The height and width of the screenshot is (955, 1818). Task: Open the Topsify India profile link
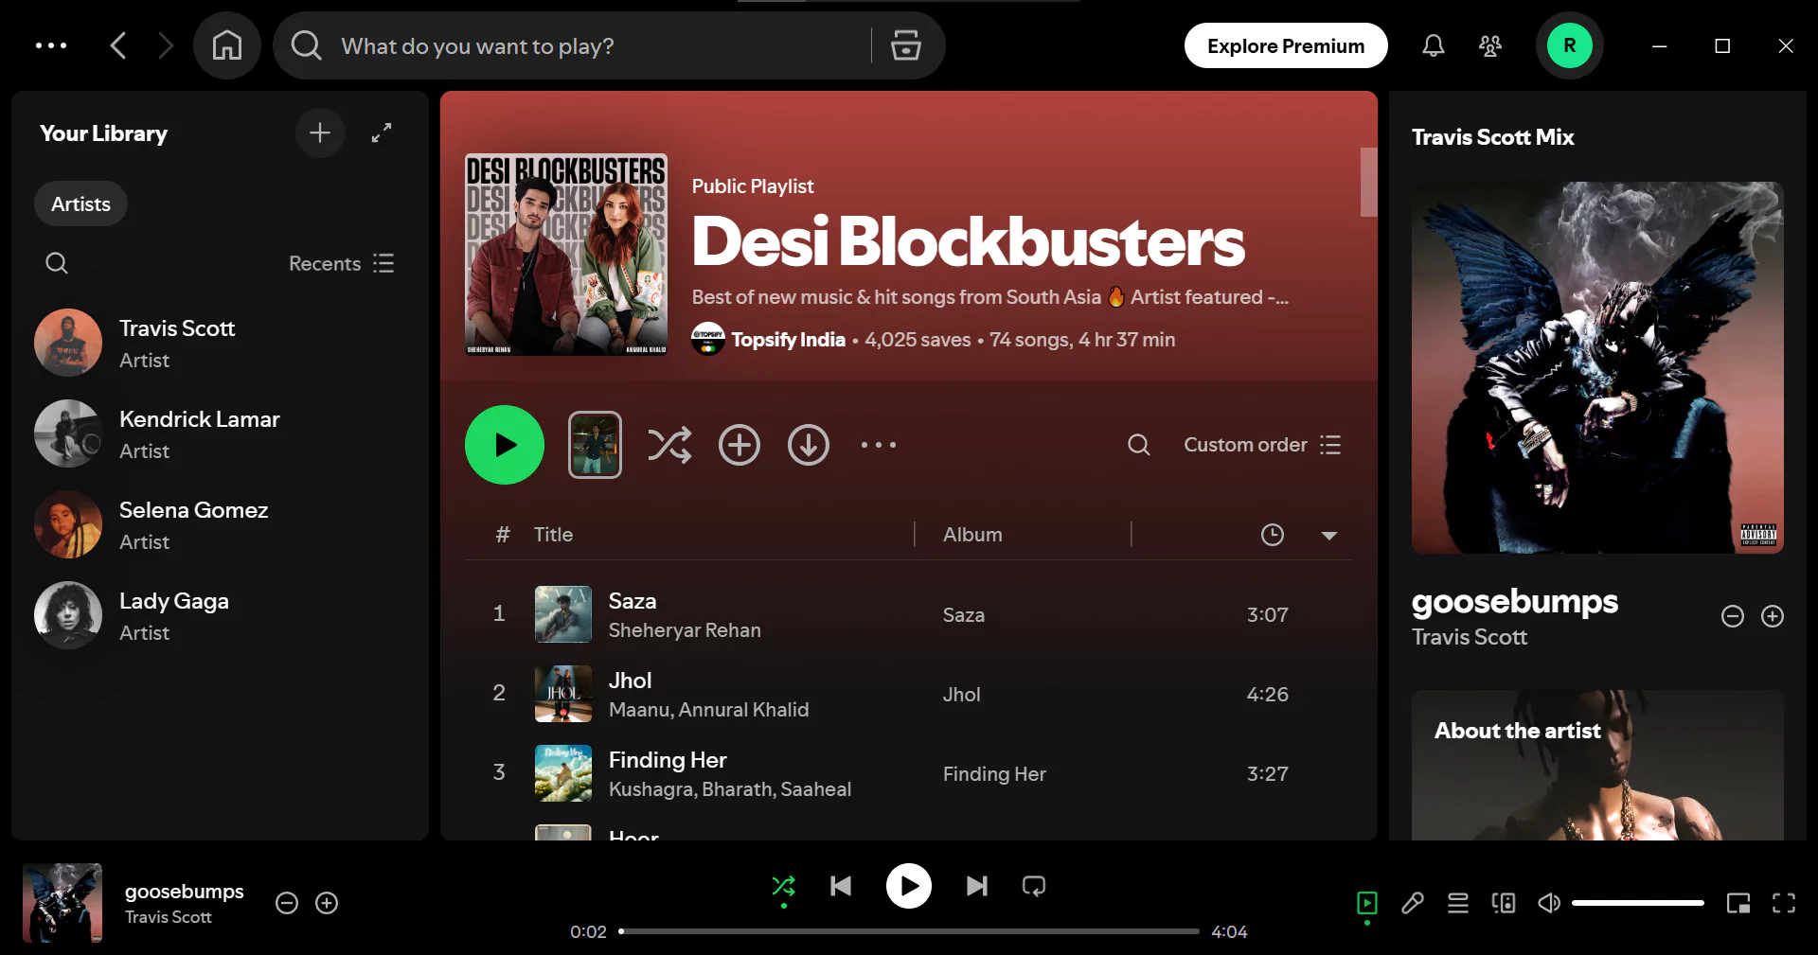[788, 340]
